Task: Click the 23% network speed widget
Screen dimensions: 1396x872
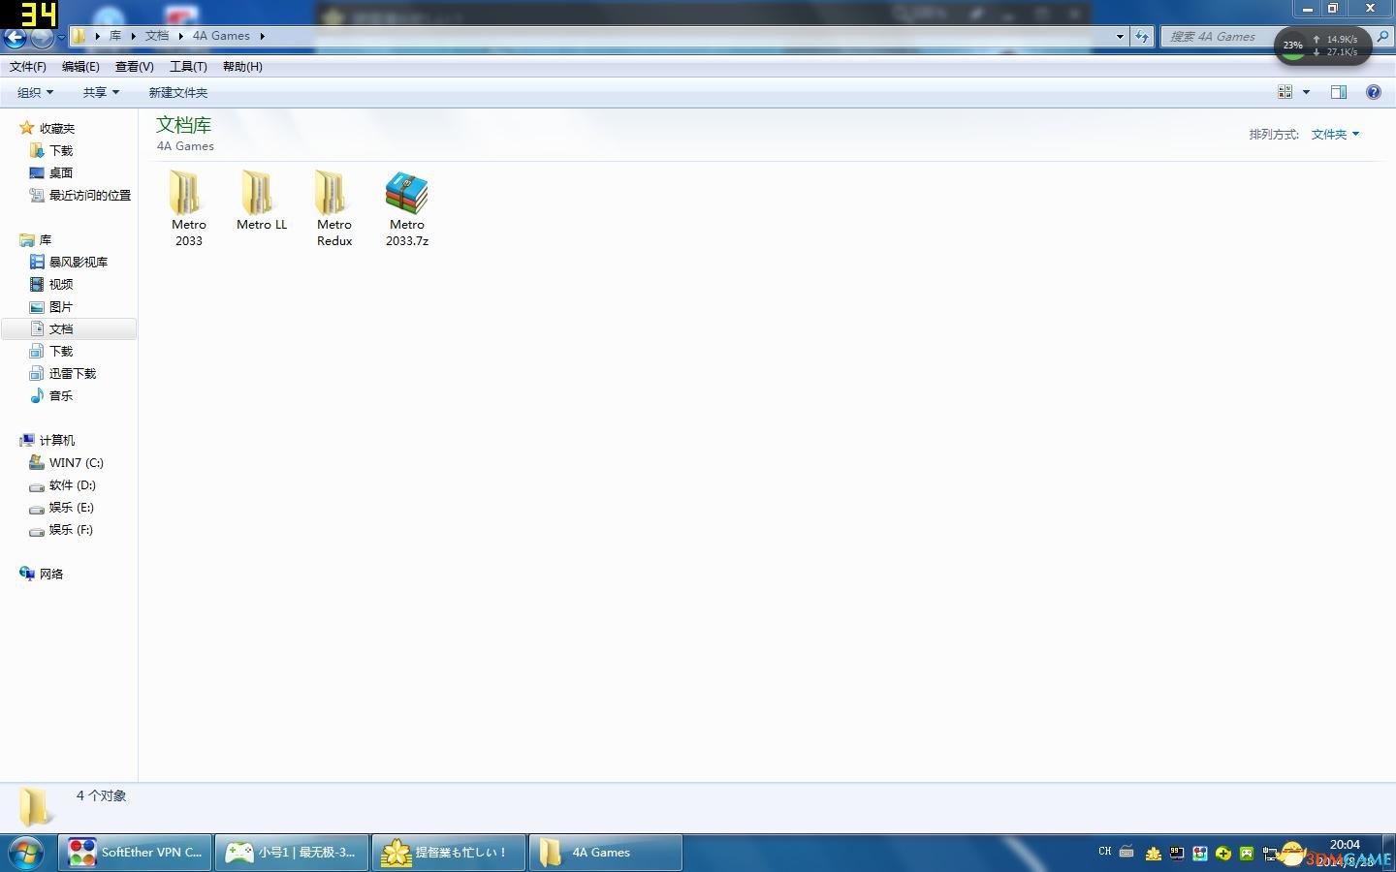Action: point(1322,46)
